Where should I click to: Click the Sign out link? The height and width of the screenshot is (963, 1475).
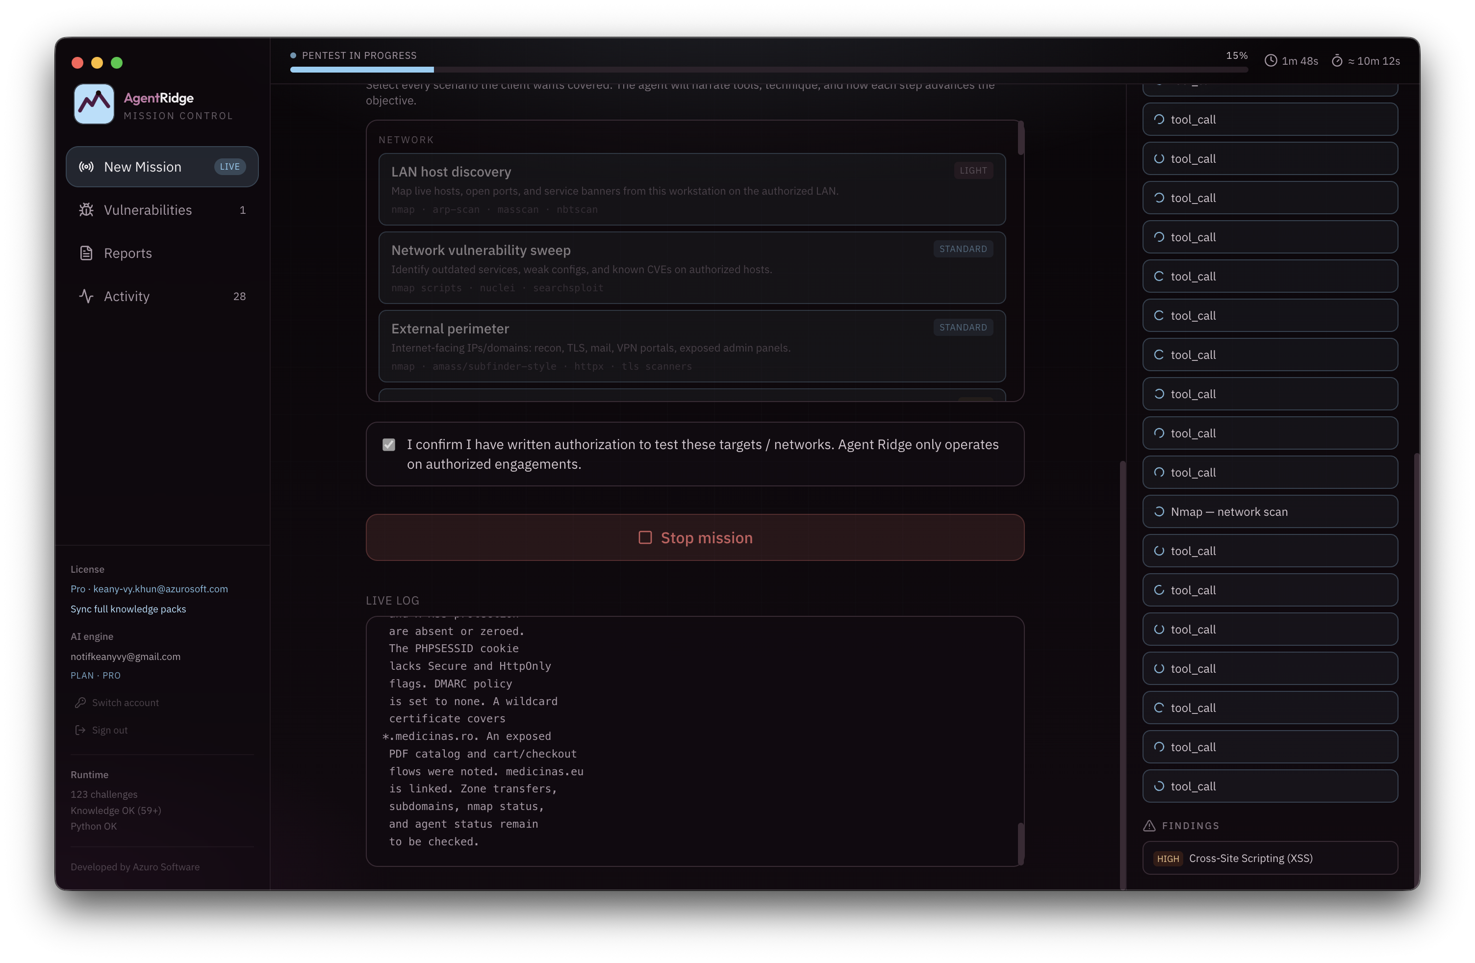pos(110,730)
